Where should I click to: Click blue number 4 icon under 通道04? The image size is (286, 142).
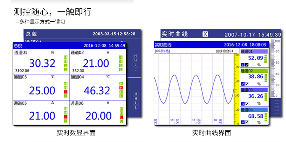[x=243, y=122]
